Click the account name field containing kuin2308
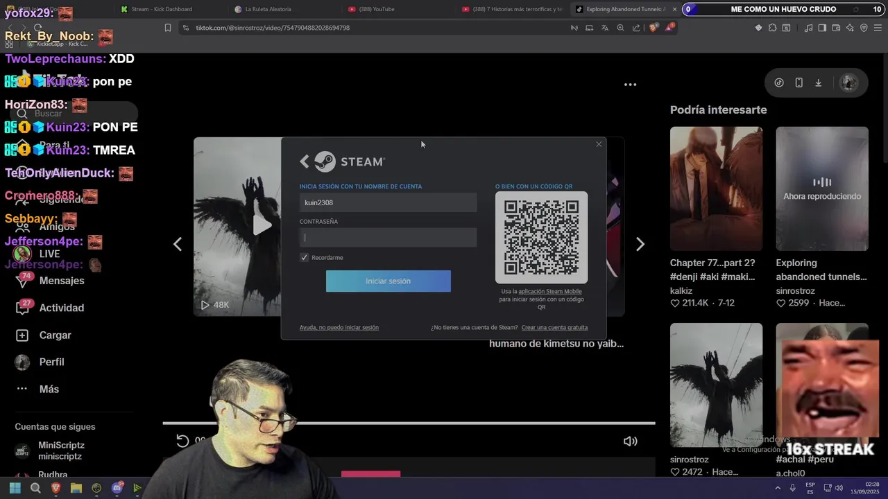888x499 pixels. tap(388, 202)
